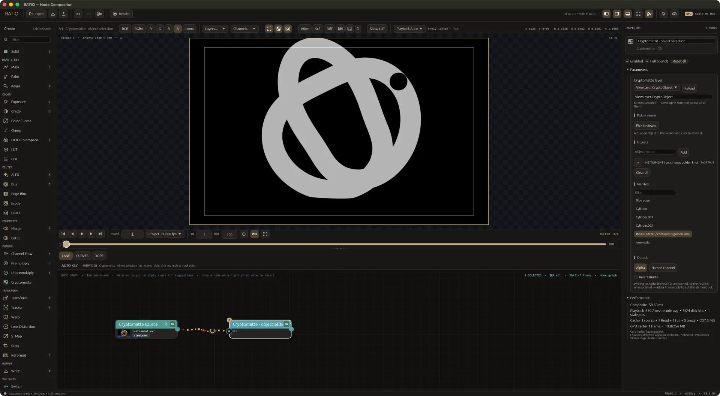Screen dimensions: 720x396
Task: Click the object name input field
Action: tap(655, 152)
